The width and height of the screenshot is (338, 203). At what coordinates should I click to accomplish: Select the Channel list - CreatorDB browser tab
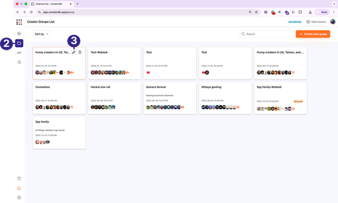coord(53,4)
